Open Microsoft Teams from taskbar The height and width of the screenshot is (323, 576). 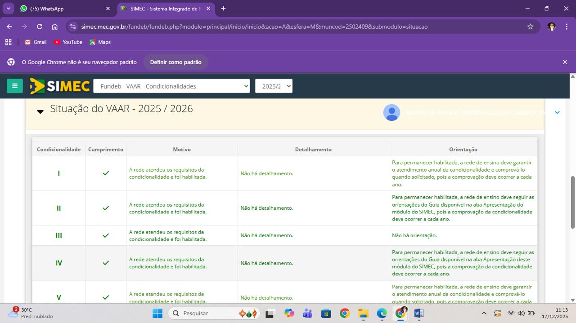[307, 313]
